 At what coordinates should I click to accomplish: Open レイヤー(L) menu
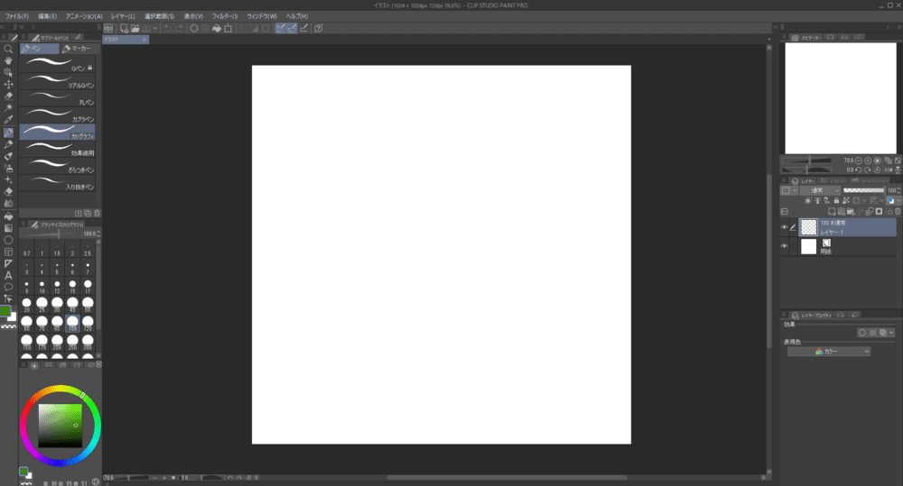(123, 16)
